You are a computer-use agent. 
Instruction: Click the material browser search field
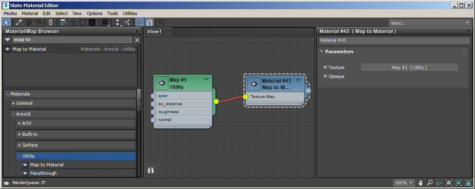(x=72, y=40)
